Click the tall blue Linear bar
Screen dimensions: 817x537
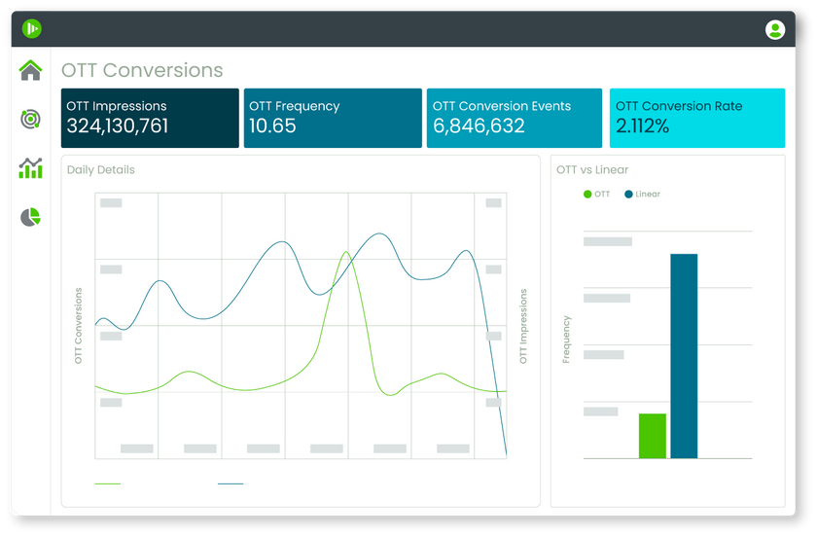coord(684,355)
